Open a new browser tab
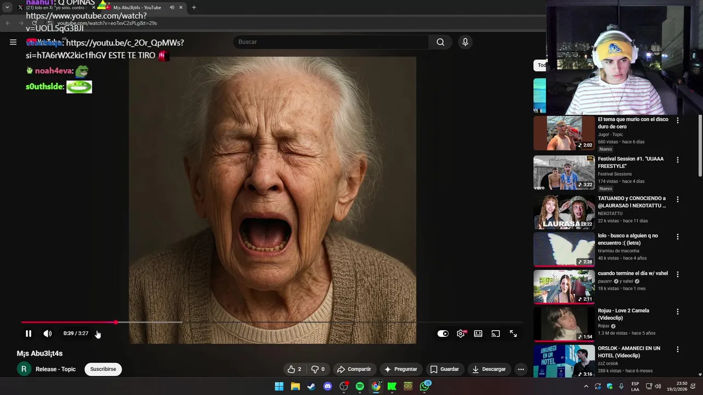Screen dimensions: 703x395 (x=194, y=8)
